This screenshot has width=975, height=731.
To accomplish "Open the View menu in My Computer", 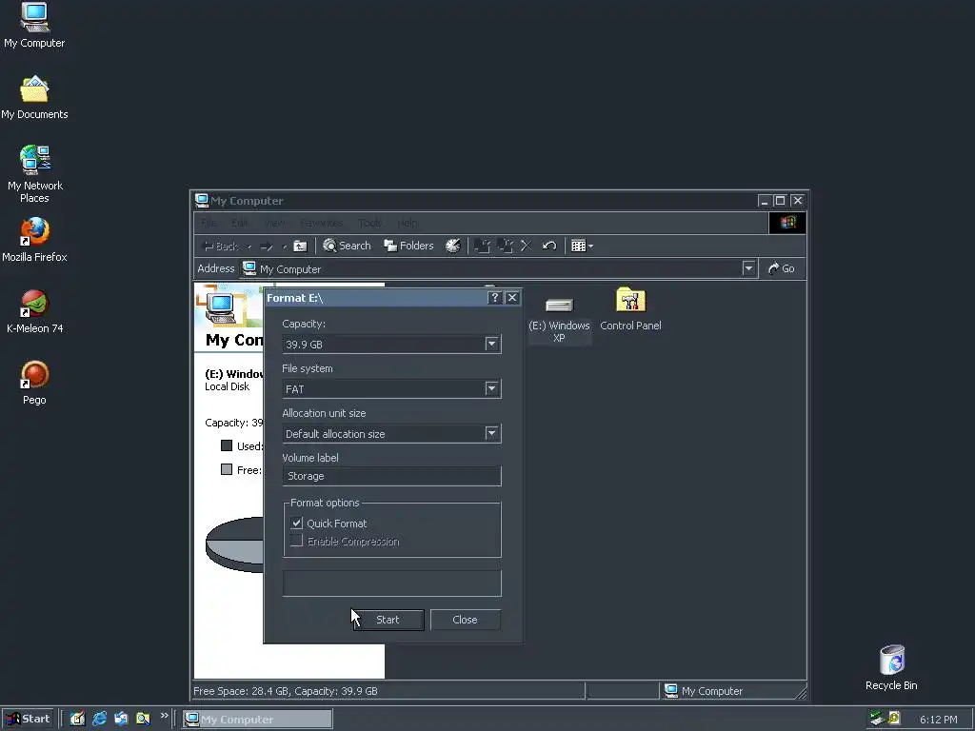I will pyautogui.click(x=274, y=223).
